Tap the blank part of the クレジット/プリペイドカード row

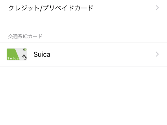pos(124,8)
